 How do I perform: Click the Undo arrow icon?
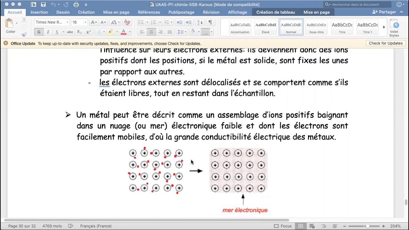pos(53,4)
